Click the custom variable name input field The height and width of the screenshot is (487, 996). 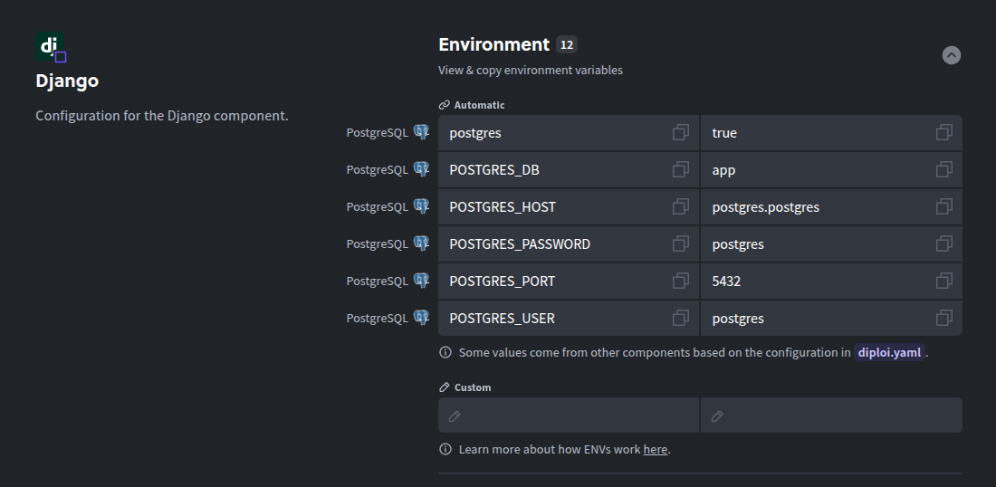pyautogui.click(x=569, y=415)
